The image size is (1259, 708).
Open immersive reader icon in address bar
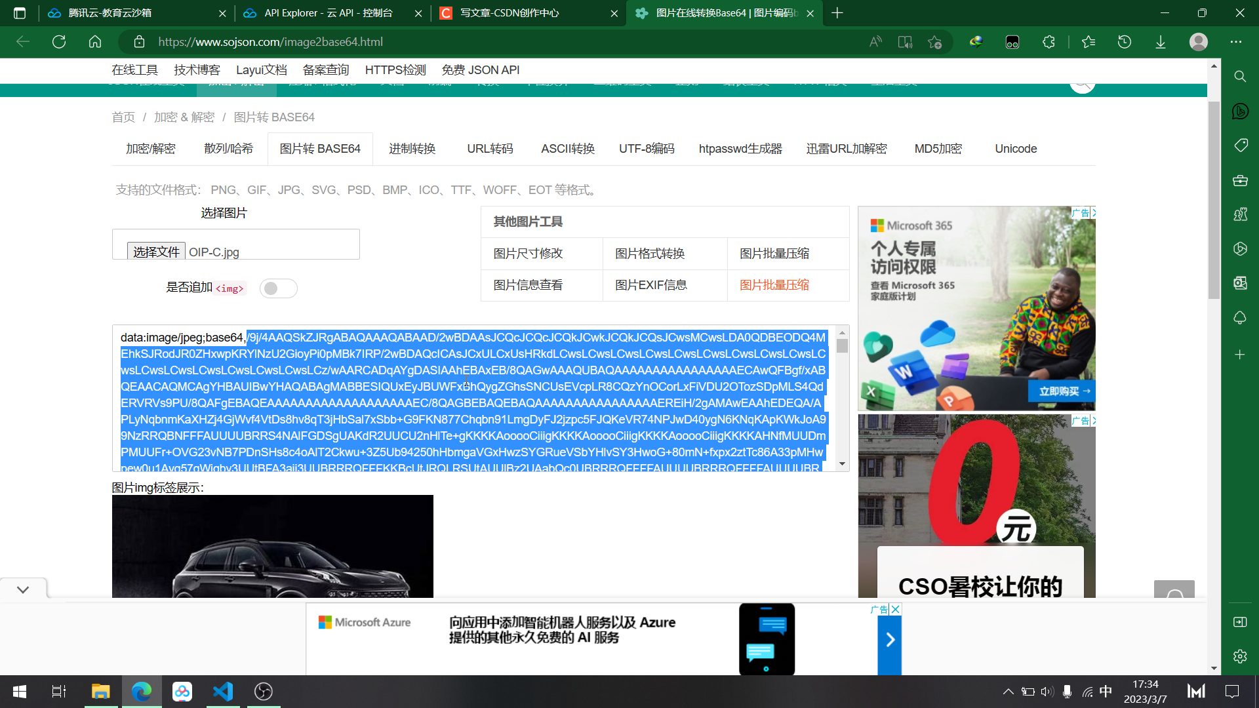click(905, 42)
